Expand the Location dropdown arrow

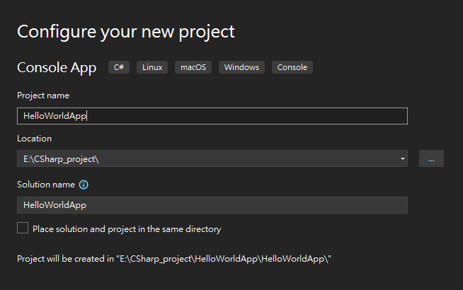click(x=402, y=158)
